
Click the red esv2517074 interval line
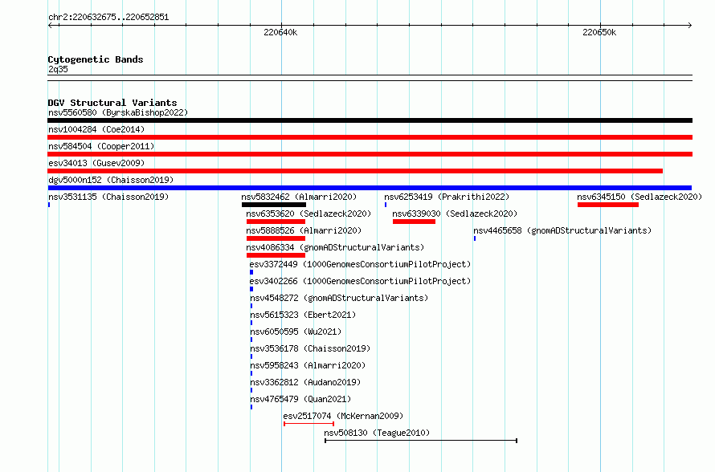click(308, 424)
